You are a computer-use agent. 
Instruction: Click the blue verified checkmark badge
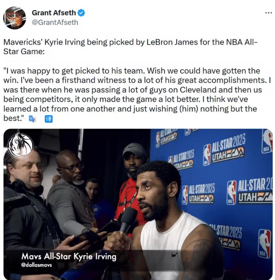click(x=81, y=13)
